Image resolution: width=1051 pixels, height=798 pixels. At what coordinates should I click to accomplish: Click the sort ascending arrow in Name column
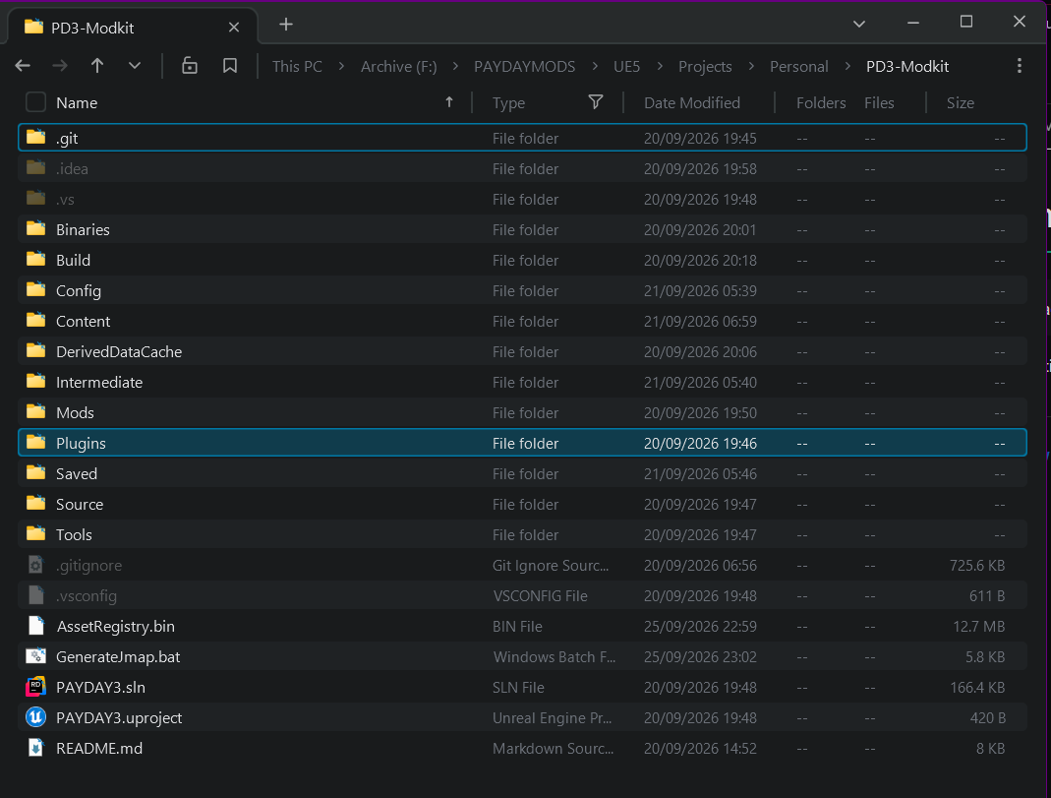[x=449, y=102]
